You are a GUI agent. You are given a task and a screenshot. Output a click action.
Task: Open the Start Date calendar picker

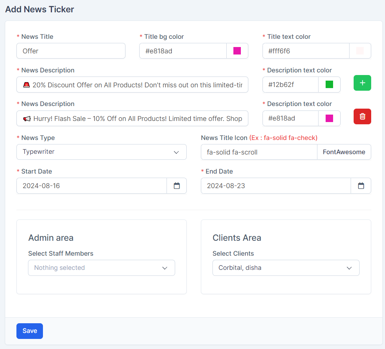click(177, 186)
